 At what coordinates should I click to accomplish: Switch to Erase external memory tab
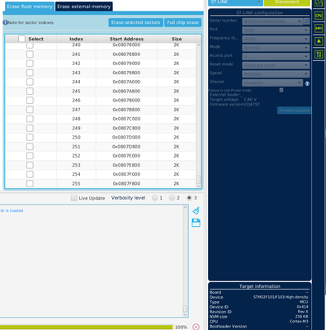[84, 7]
